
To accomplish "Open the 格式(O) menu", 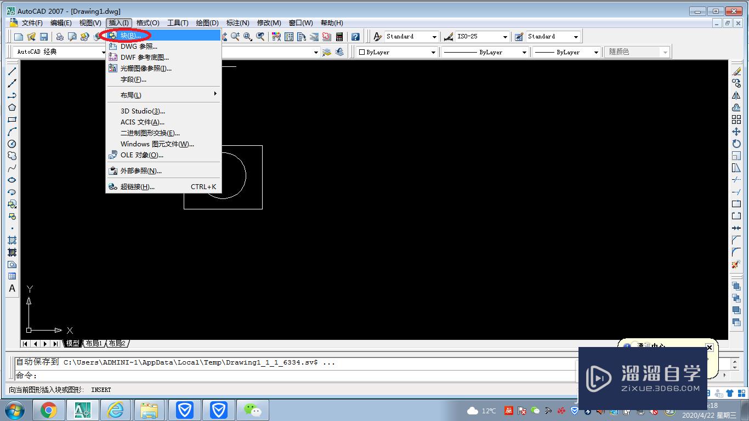I will [x=147, y=22].
